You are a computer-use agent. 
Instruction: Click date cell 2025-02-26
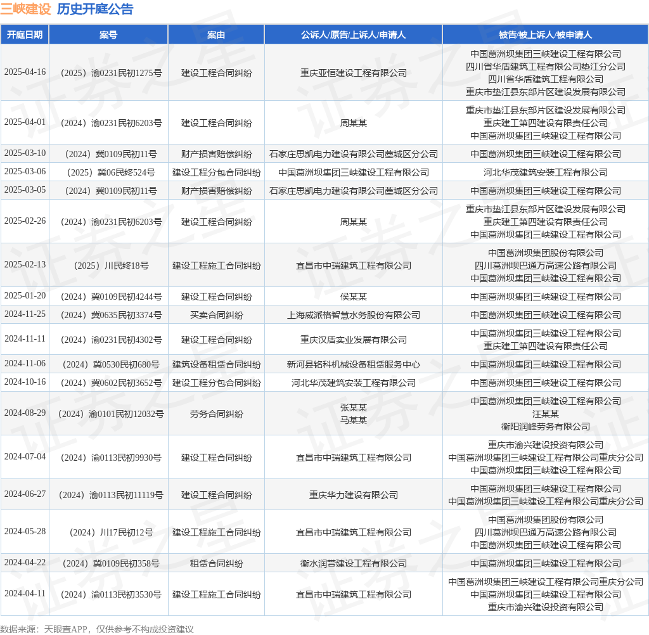pyautogui.click(x=25, y=221)
